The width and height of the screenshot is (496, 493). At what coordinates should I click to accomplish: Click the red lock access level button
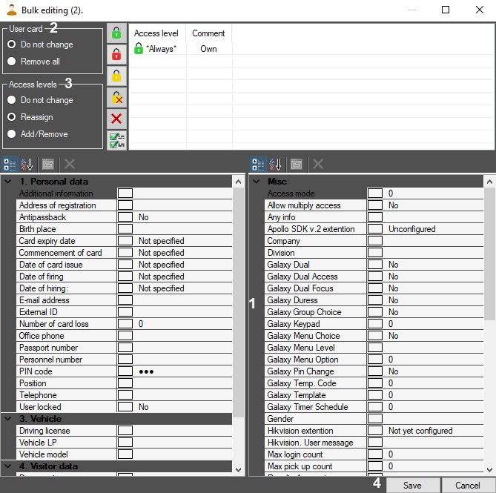pos(116,54)
